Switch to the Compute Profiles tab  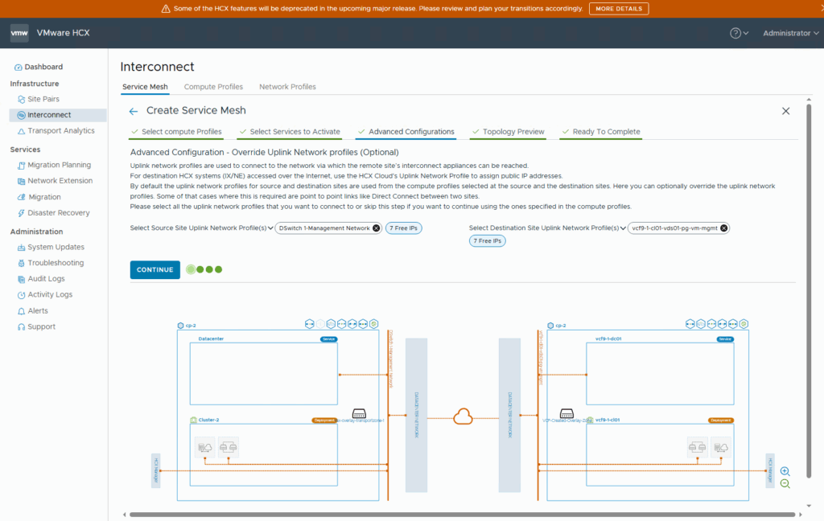(213, 87)
